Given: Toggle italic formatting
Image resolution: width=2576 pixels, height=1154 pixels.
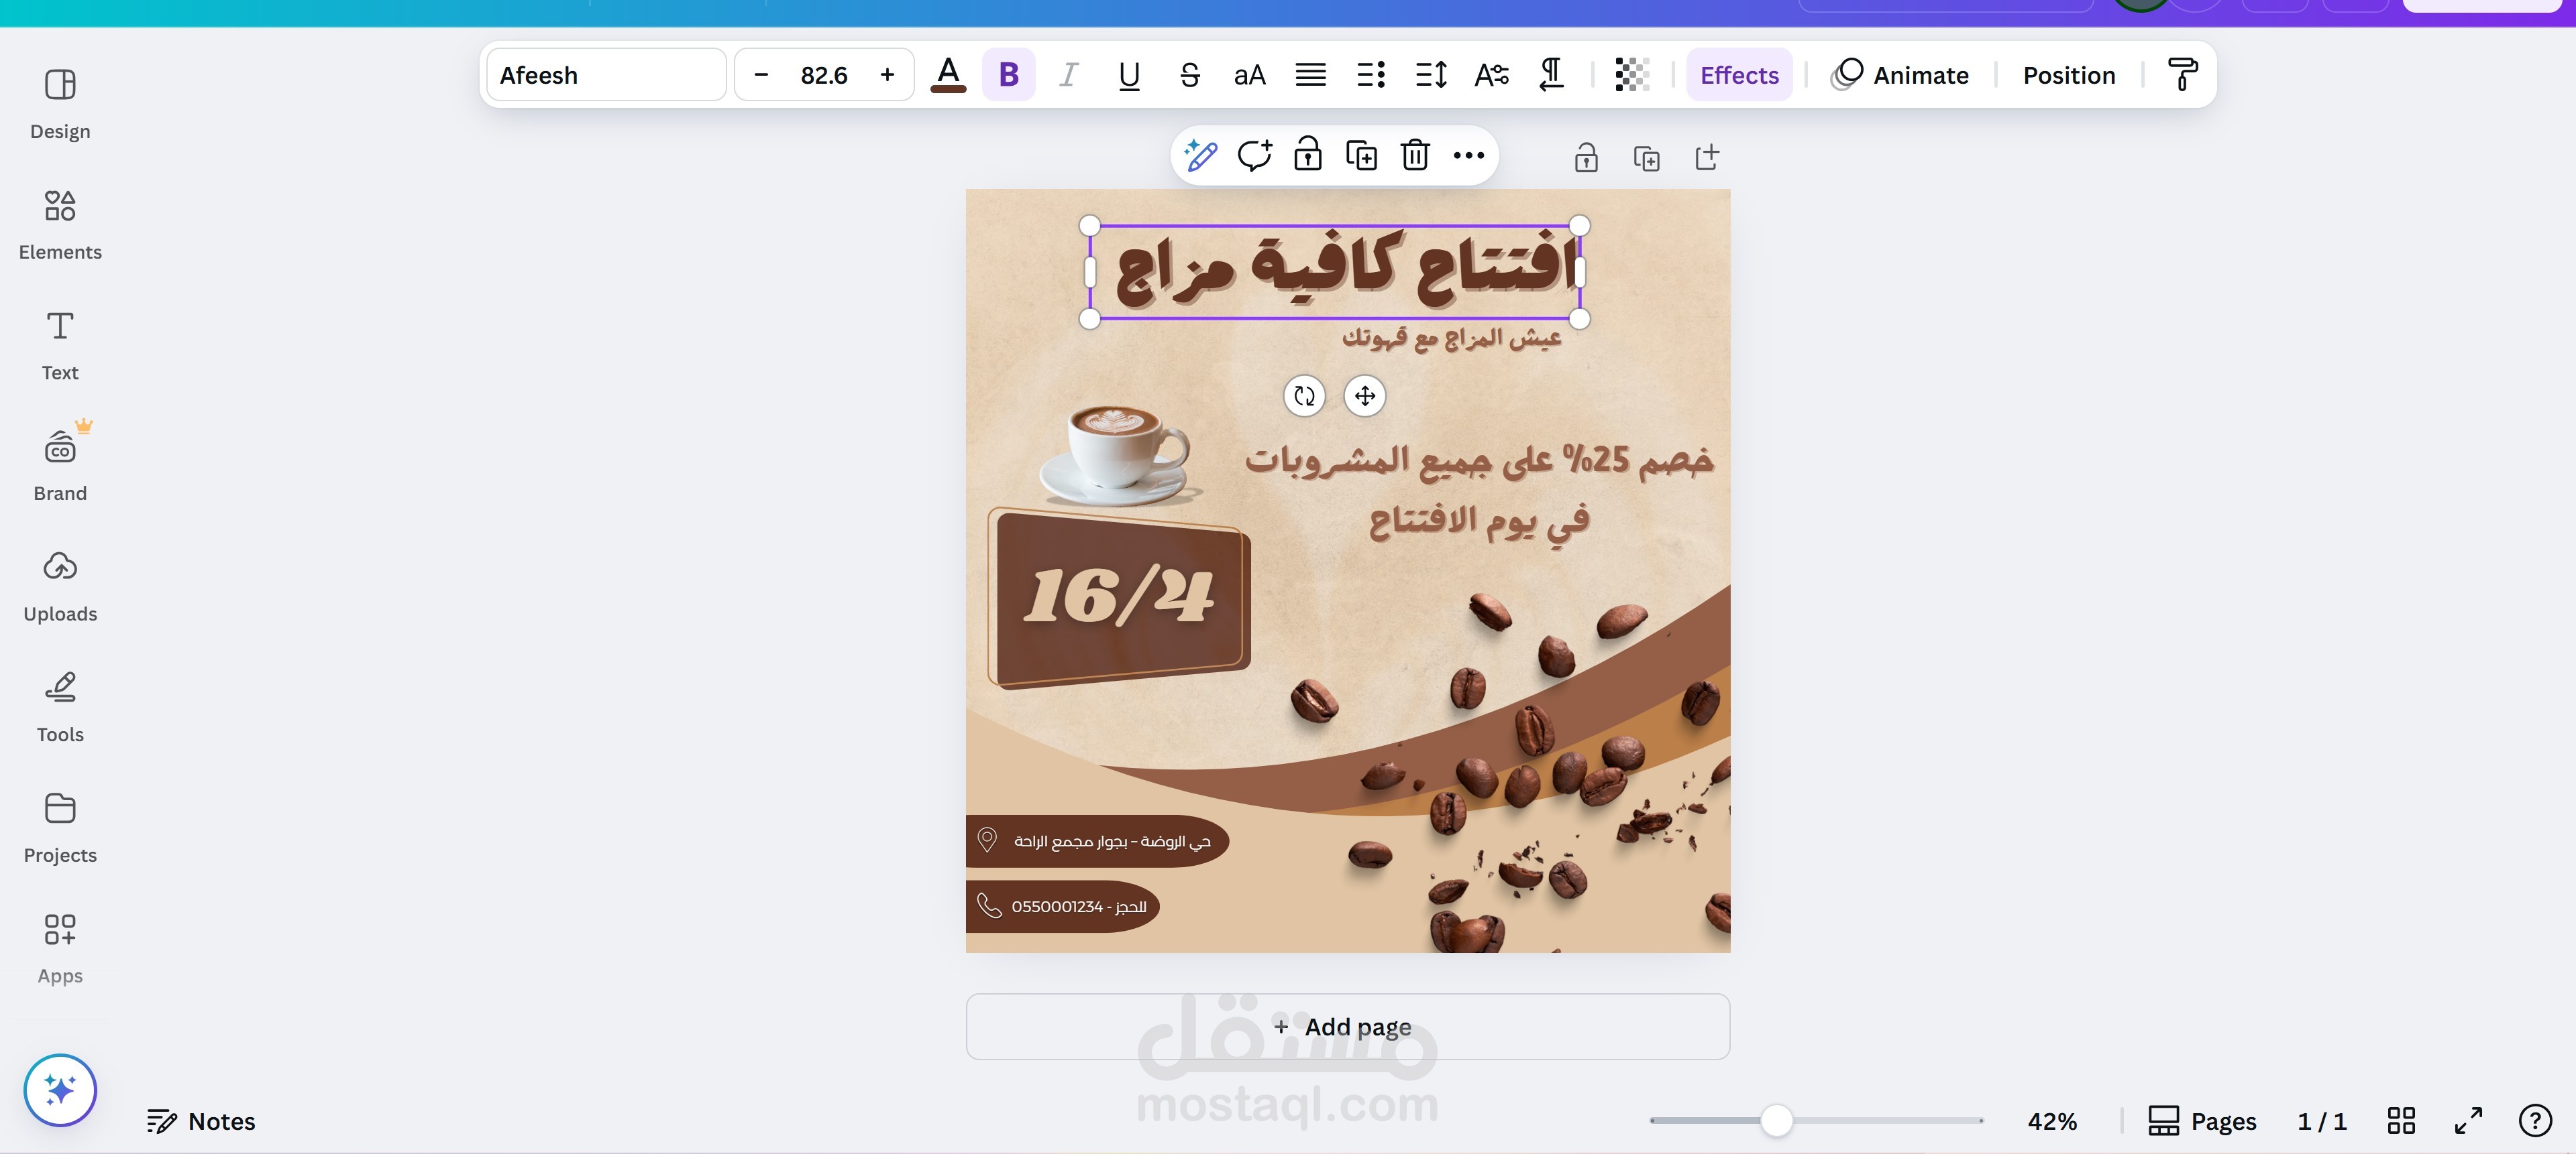Looking at the screenshot, I should (1068, 75).
